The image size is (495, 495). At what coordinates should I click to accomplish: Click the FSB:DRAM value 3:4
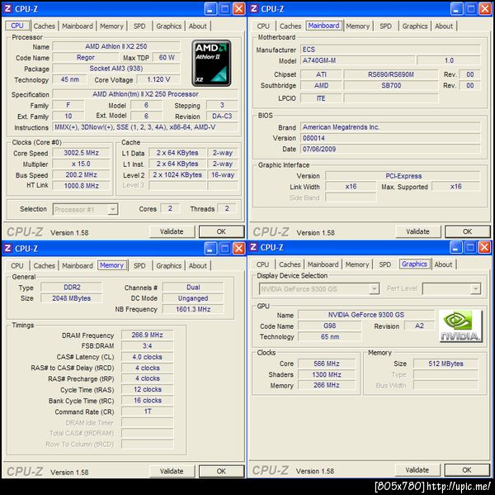coord(147,345)
